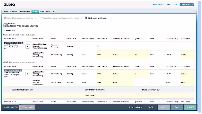Click the Choose Product and Charges page icon

pos(6,25)
